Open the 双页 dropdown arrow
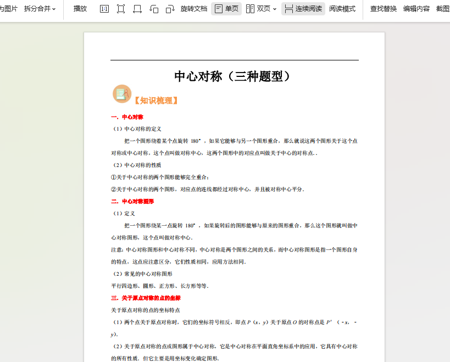The height and width of the screenshot is (362, 450). click(x=275, y=9)
